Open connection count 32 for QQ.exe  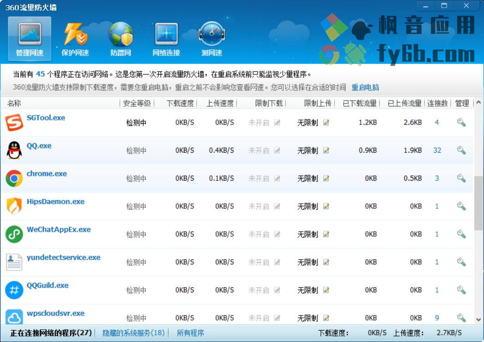coord(437,150)
